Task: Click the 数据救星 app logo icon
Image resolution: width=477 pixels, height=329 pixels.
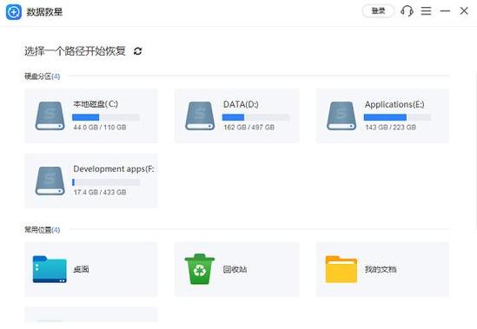Action: coord(14,12)
